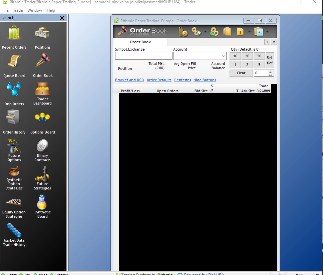The image size is (323, 275).
Task: Open the File menu
Action: [x=5, y=10]
